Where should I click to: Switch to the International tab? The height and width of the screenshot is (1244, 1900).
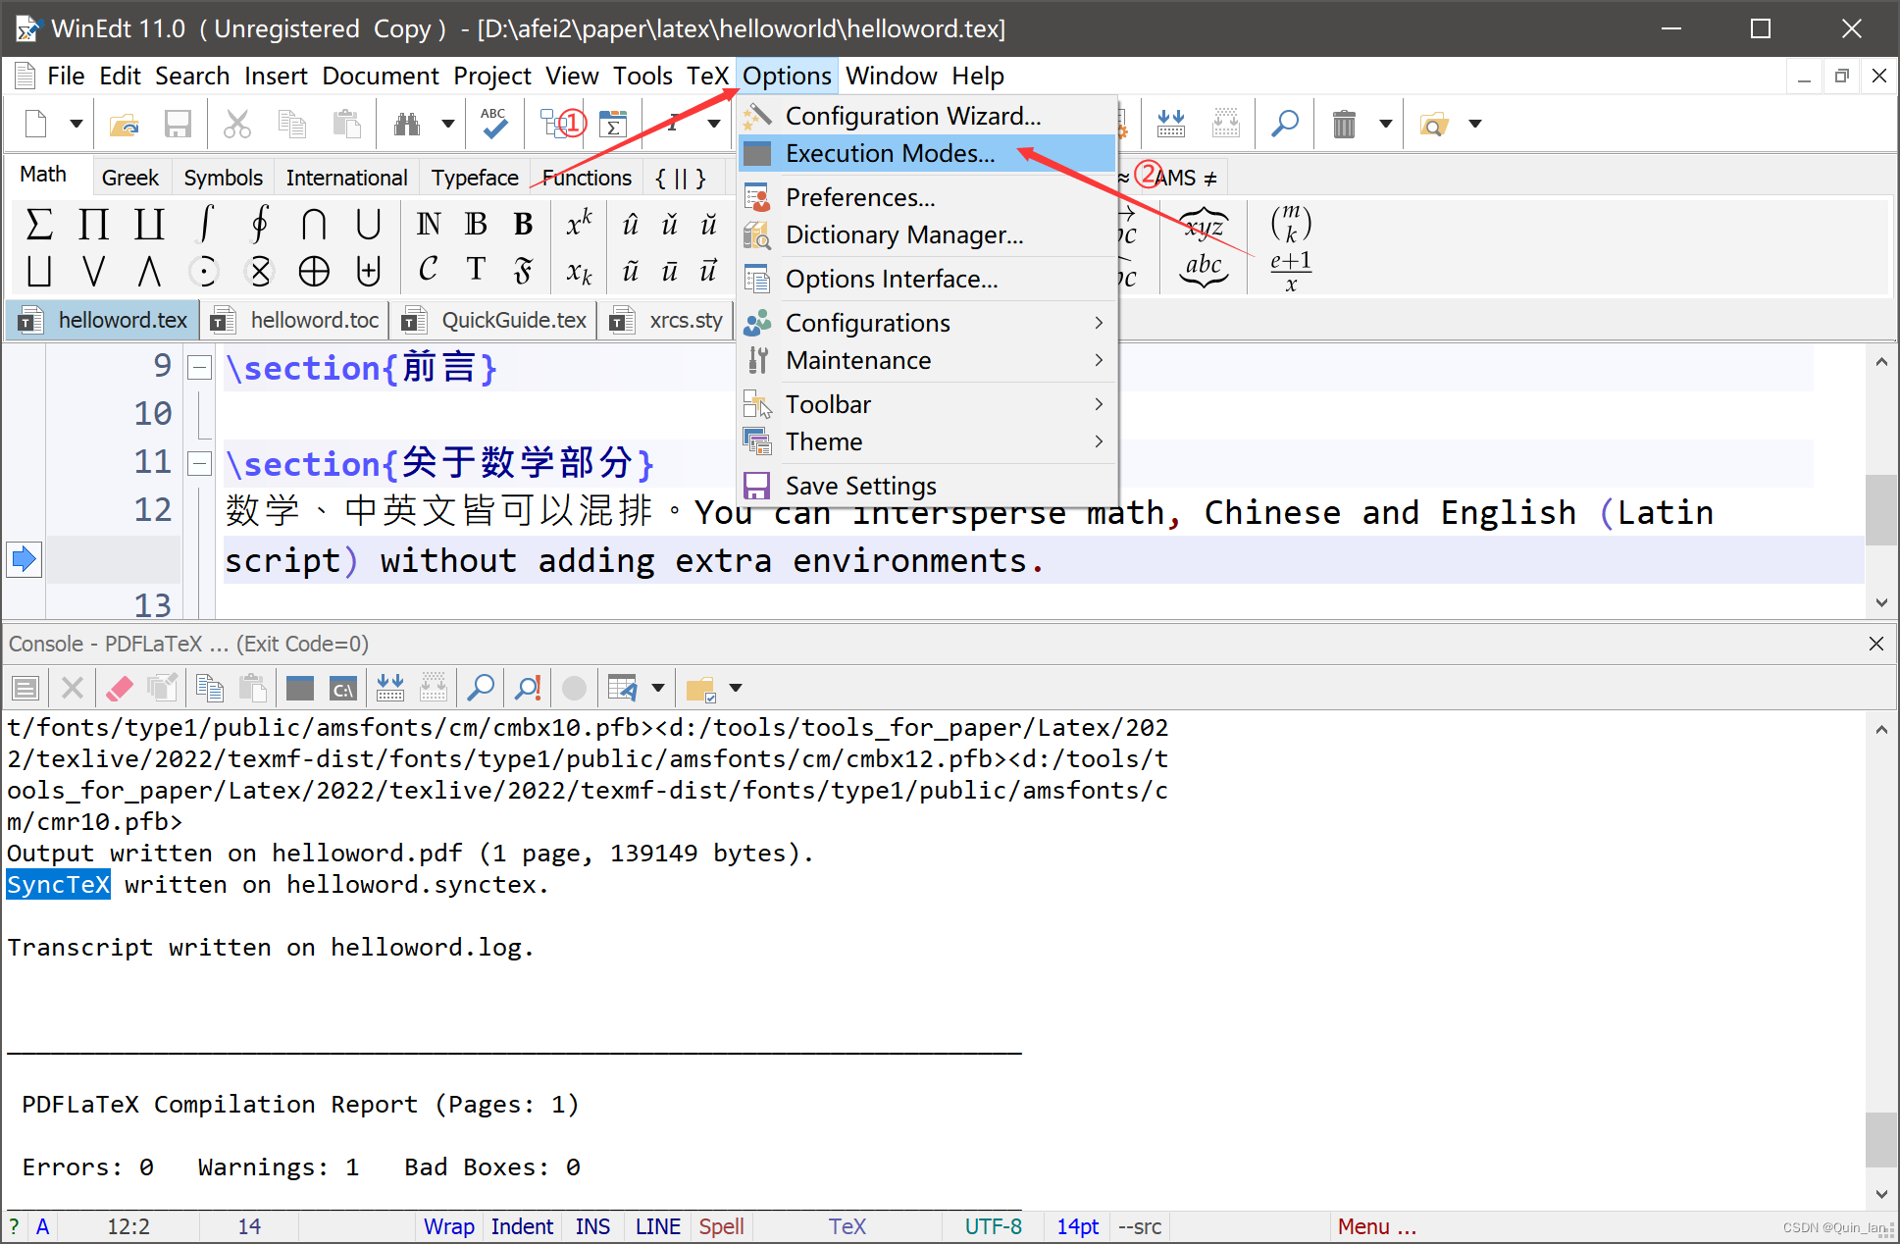pyautogui.click(x=346, y=178)
